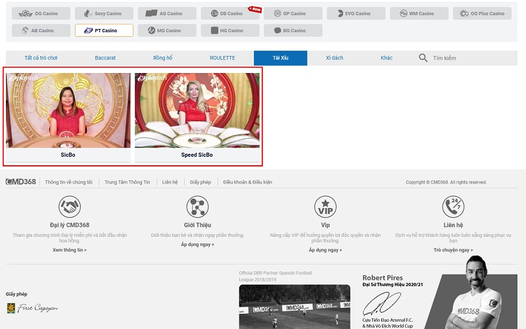Click the handshake agent icon
The image size is (526, 329).
pos(70,207)
